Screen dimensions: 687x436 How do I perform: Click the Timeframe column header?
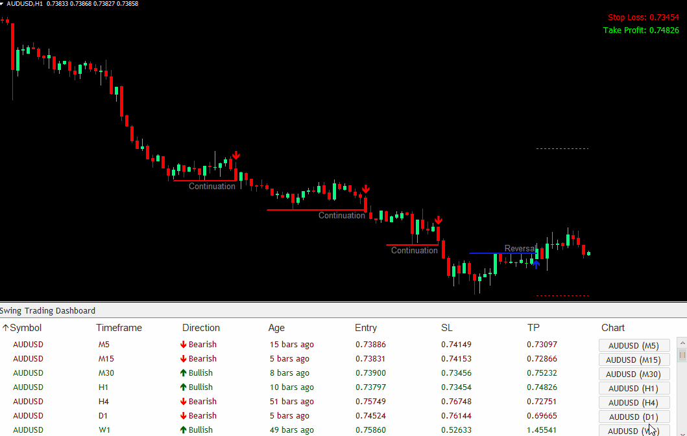click(119, 328)
